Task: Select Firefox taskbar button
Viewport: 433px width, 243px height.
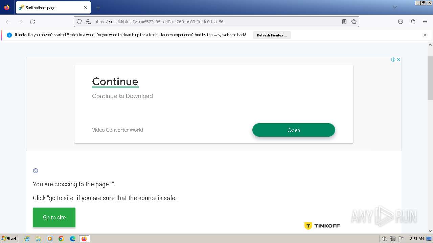Action: [84, 239]
